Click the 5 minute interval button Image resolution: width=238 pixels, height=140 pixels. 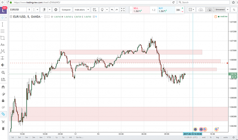29,10
